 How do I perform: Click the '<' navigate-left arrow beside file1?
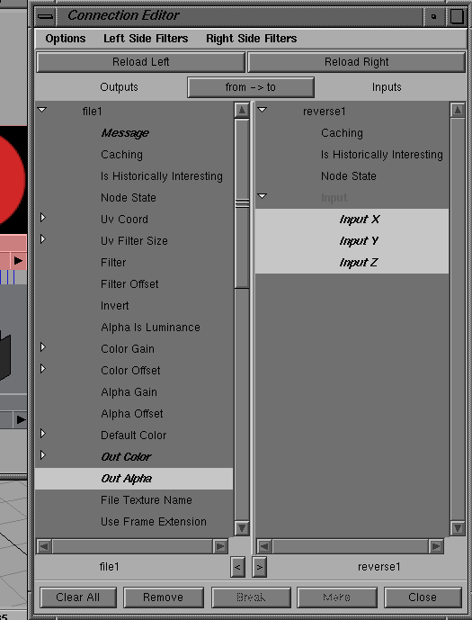tap(237, 567)
